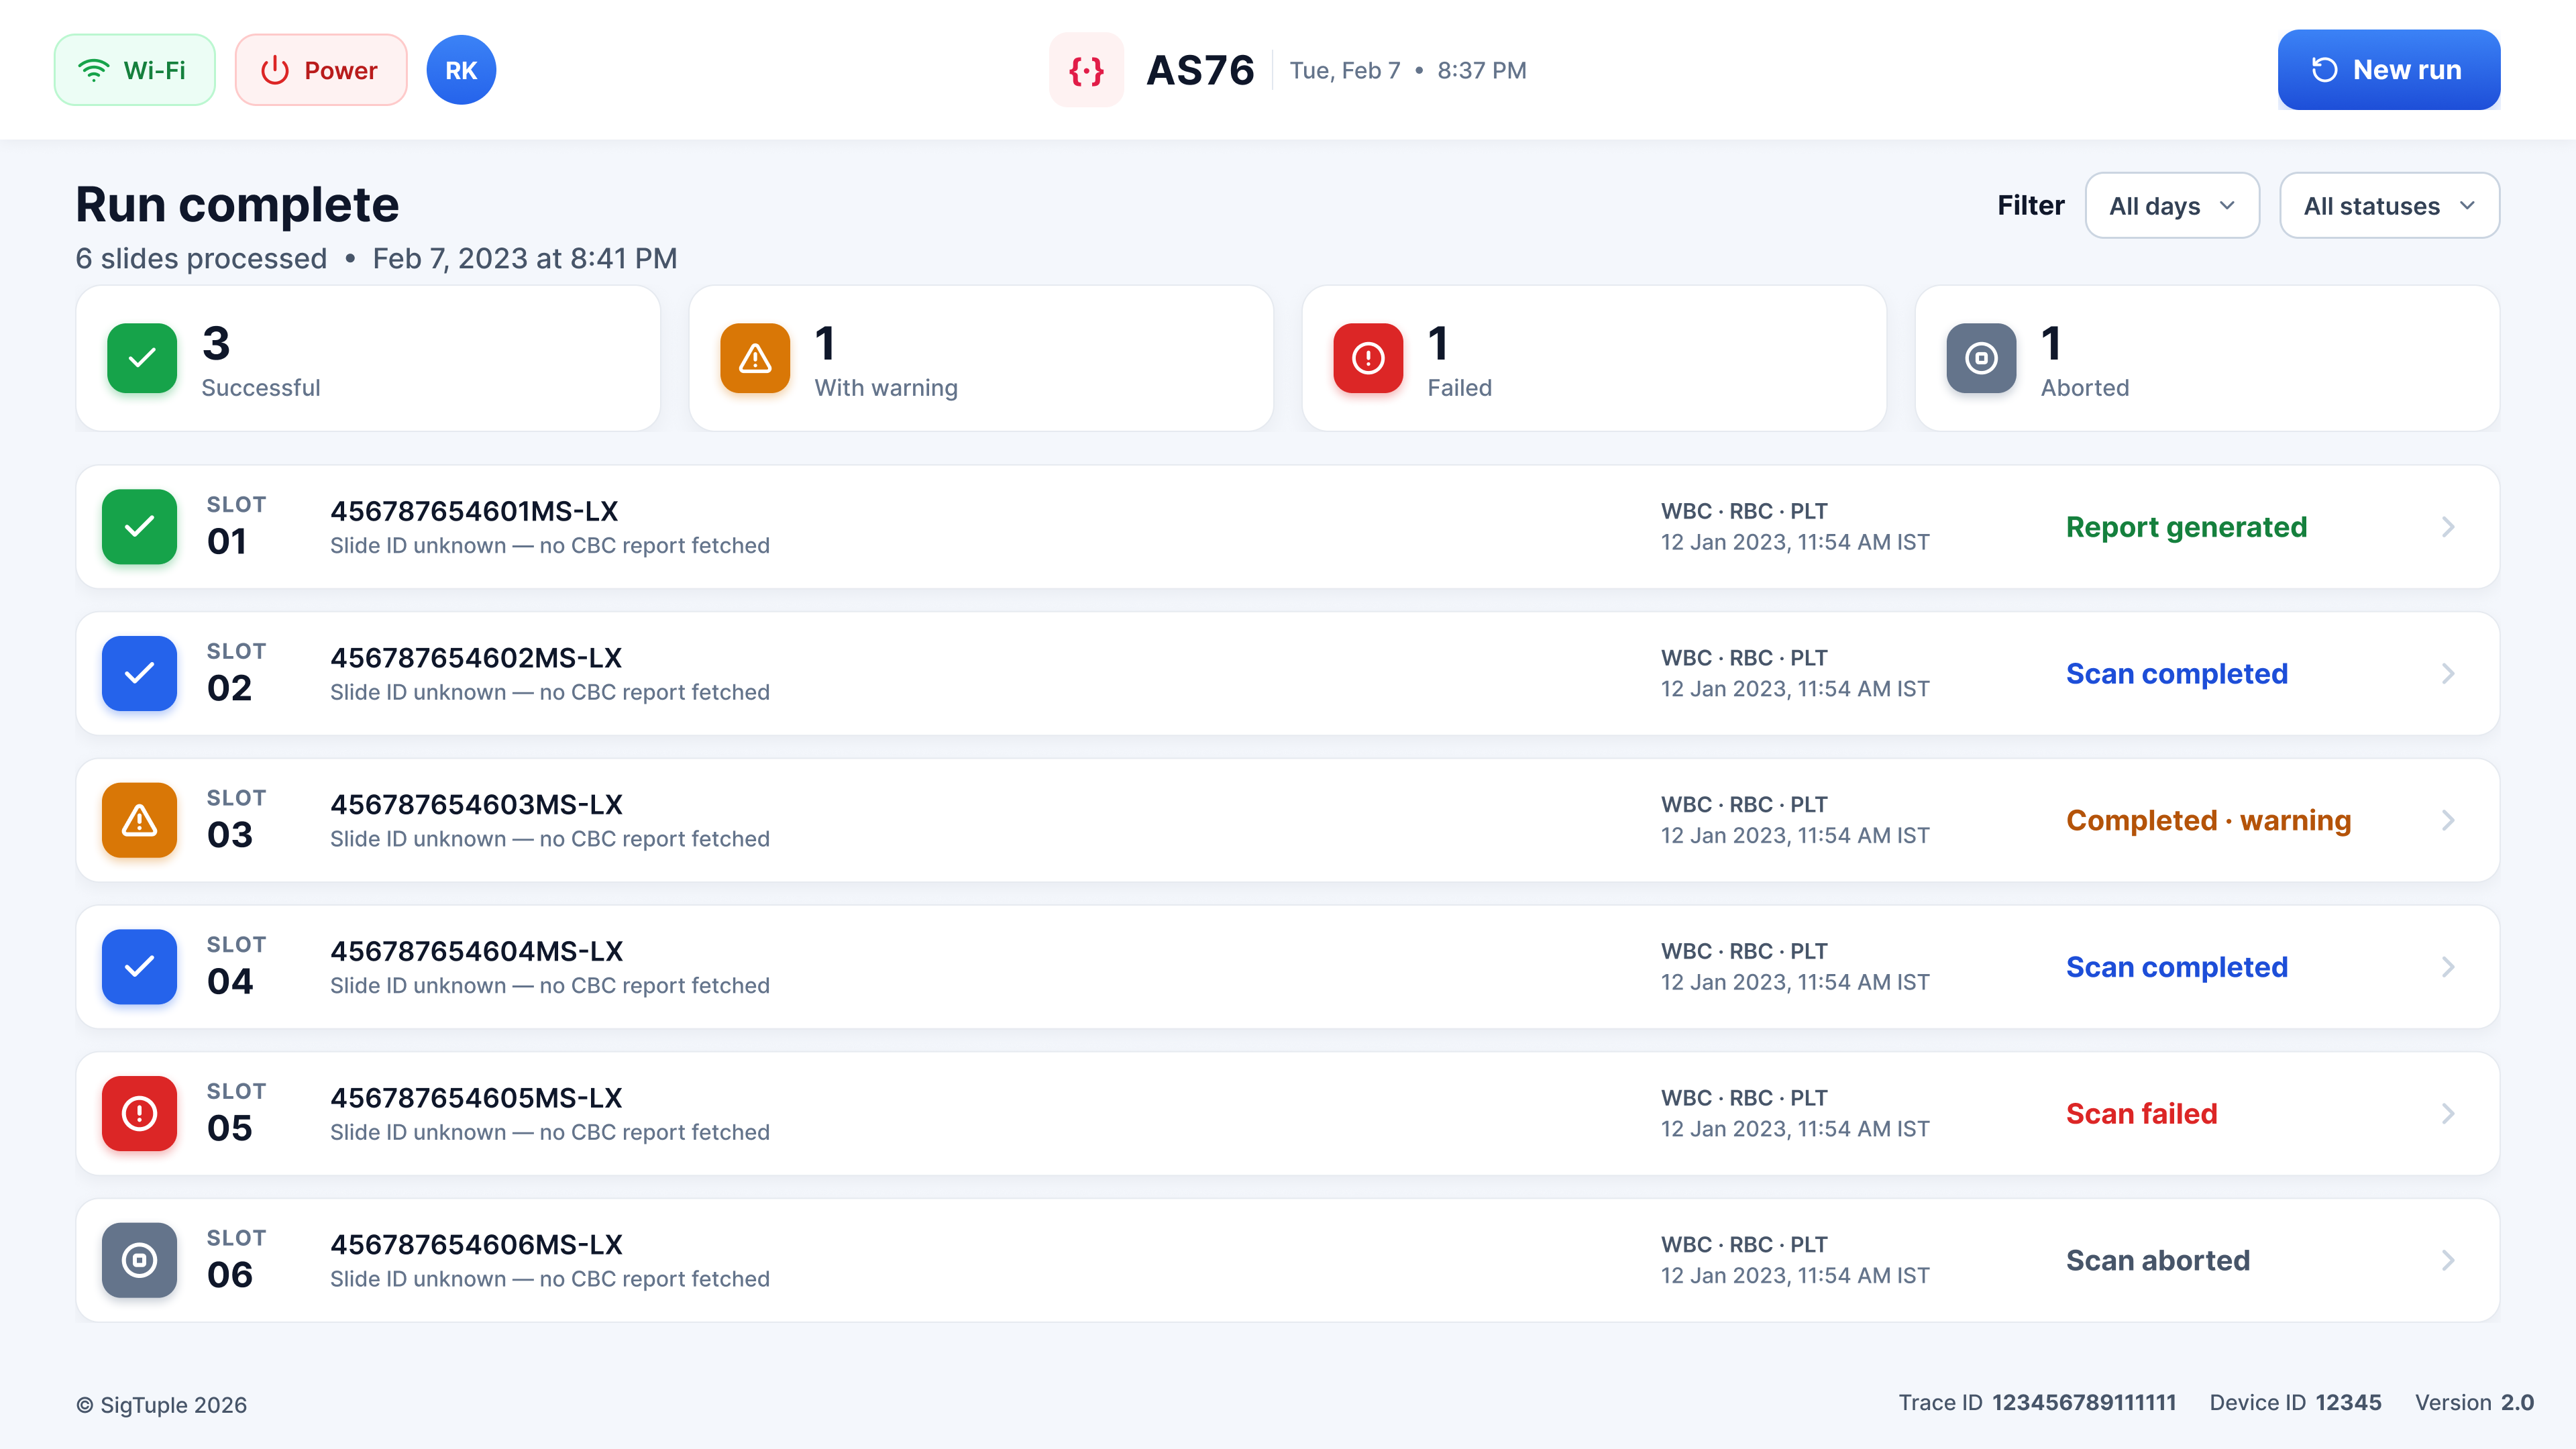2576x1449 pixels.
Task: Click Slot 03 orange warning icon
Action: 139,820
